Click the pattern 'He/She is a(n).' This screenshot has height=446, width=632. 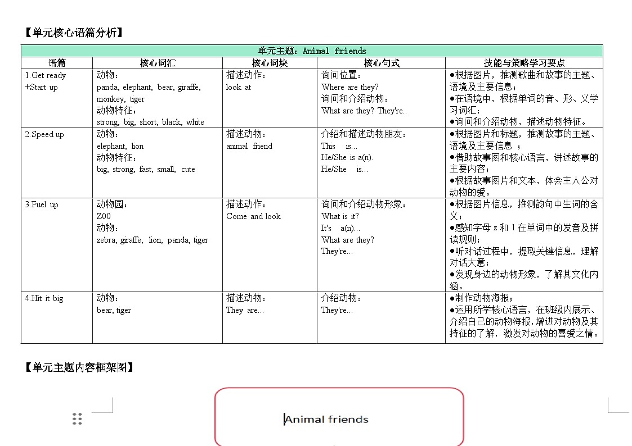click(347, 157)
